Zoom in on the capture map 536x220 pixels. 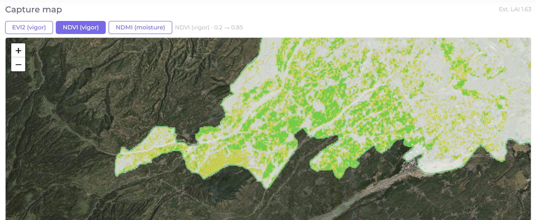coord(18,51)
